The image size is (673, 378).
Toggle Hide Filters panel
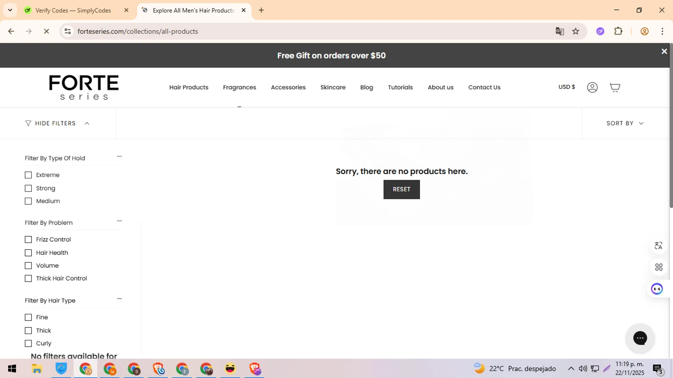[x=57, y=123]
